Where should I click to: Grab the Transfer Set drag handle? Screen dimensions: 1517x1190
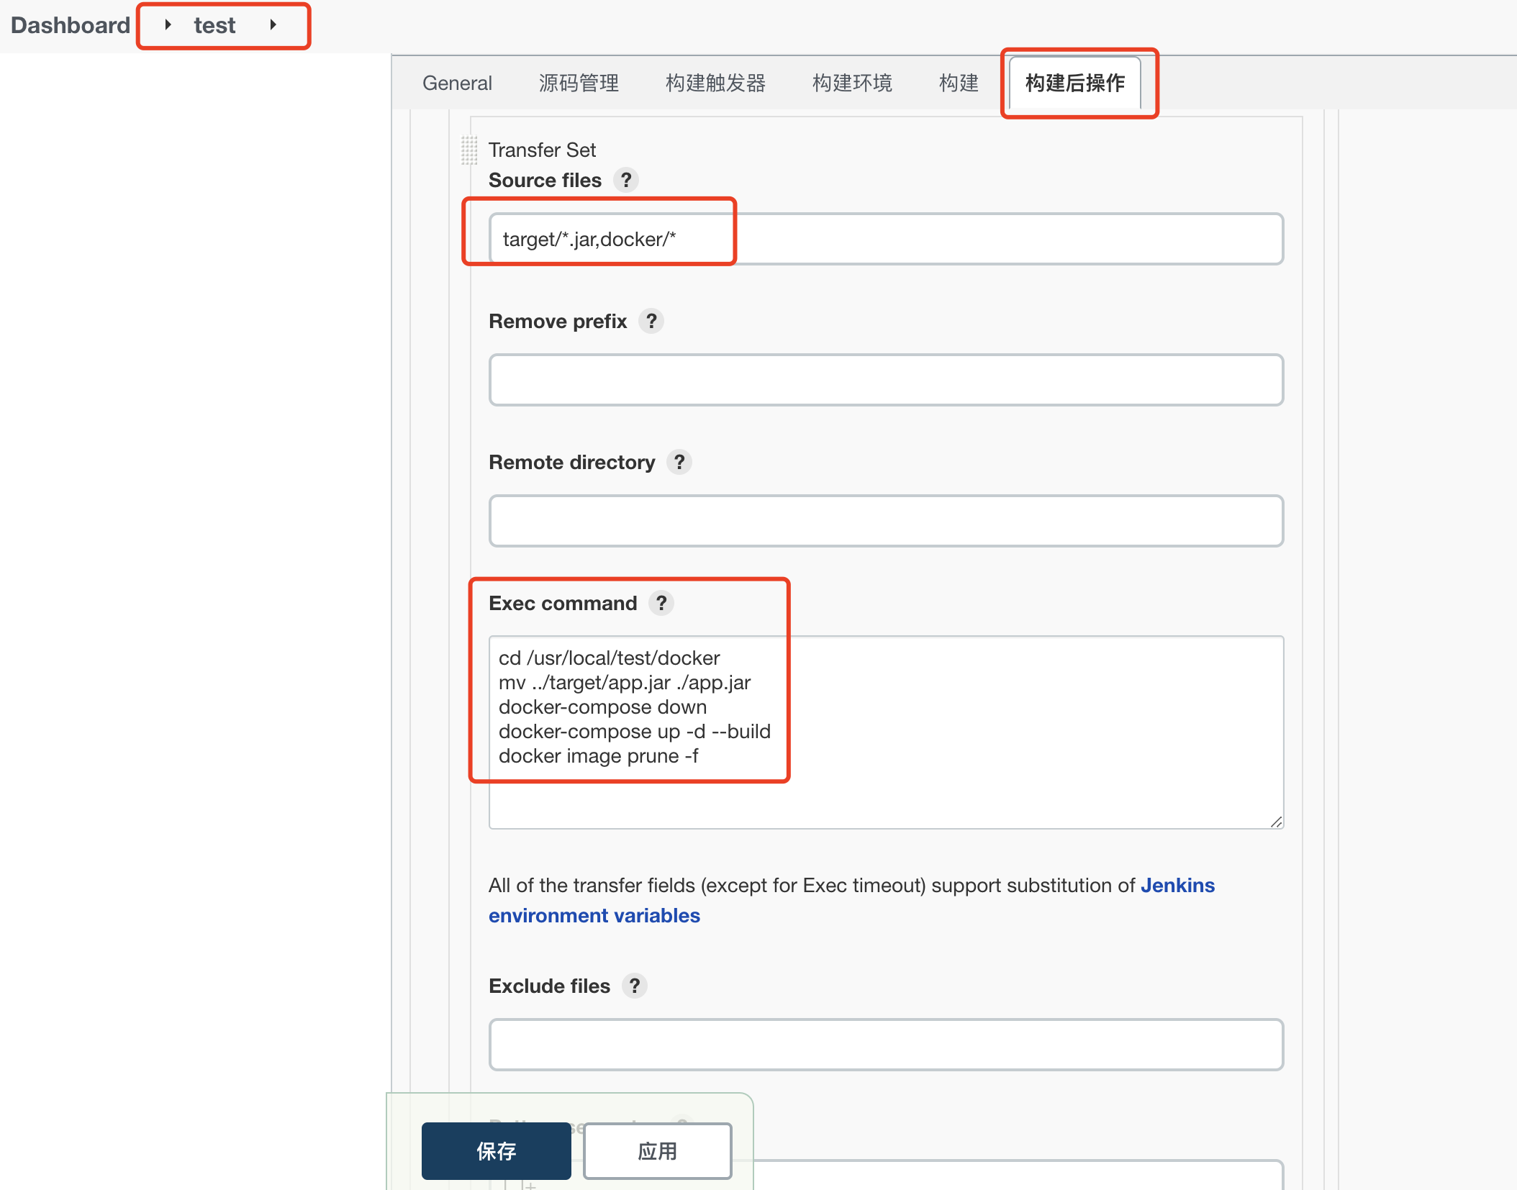pos(469,150)
